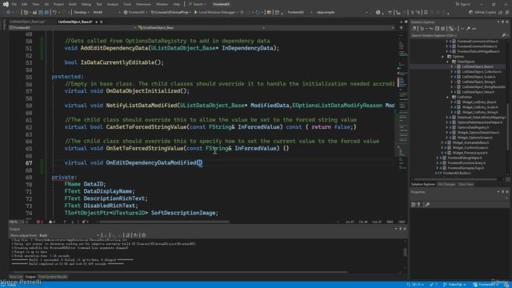The width and height of the screenshot is (512, 288).
Task: Pin the ListDataObject_Base.h tab
Action: click(x=96, y=22)
